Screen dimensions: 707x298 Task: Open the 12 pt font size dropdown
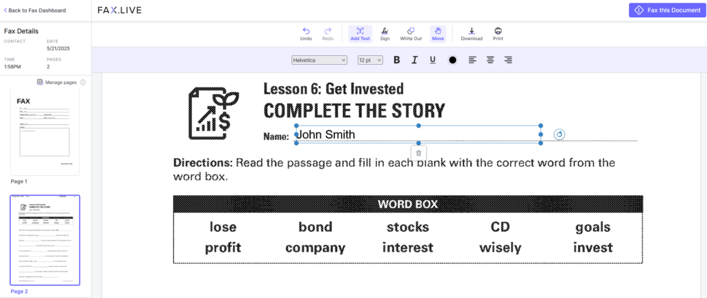(370, 60)
